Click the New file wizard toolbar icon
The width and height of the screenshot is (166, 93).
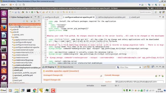coord(10,12)
